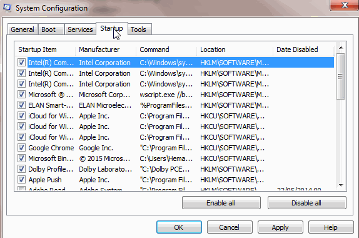Disable Microsoft Bing startup item checkbox
Screen dimensions: 359x238
coord(21,158)
